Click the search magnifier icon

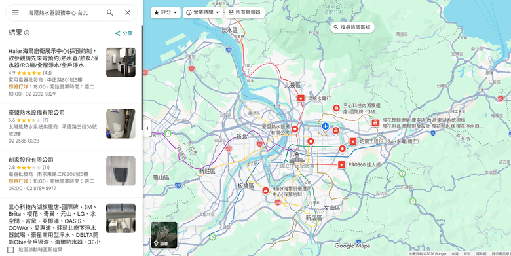[110, 12]
